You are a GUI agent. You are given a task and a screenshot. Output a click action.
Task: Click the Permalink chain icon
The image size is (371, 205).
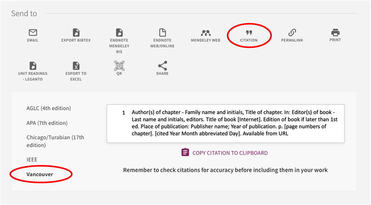[292, 32]
